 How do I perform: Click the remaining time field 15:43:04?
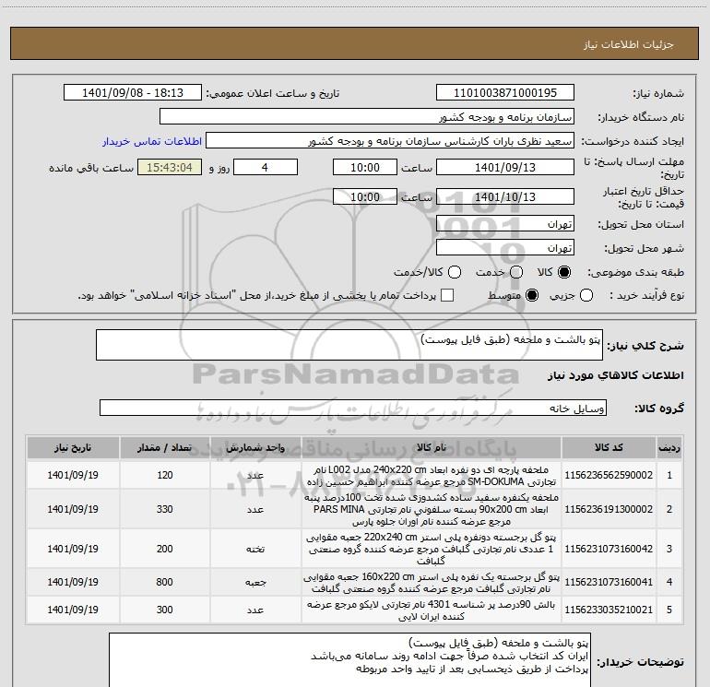coord(170,168)
